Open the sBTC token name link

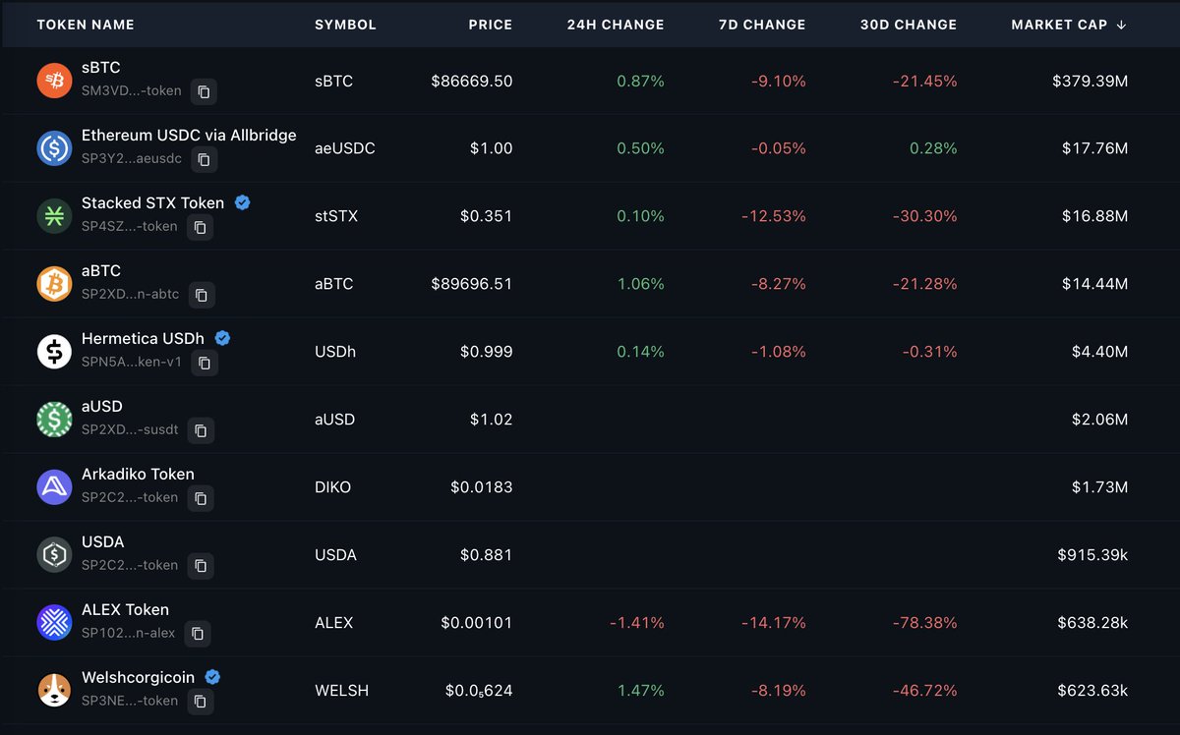click(x=101, y=68)
